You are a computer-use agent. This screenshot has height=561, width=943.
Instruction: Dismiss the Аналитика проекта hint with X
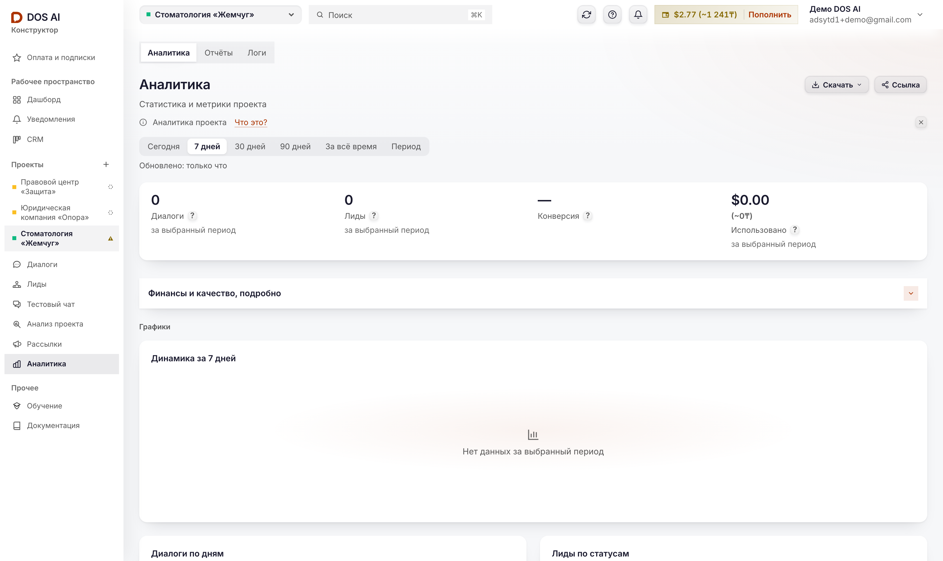(921, 123)
